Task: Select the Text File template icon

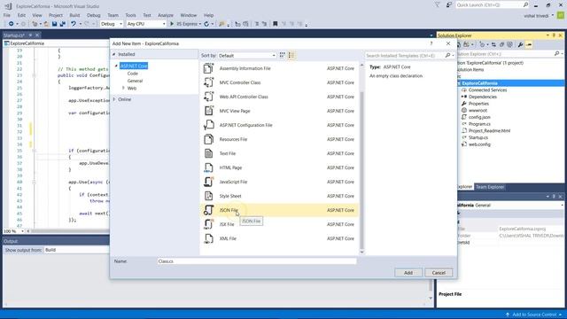Action: click(x=209, y=153)
